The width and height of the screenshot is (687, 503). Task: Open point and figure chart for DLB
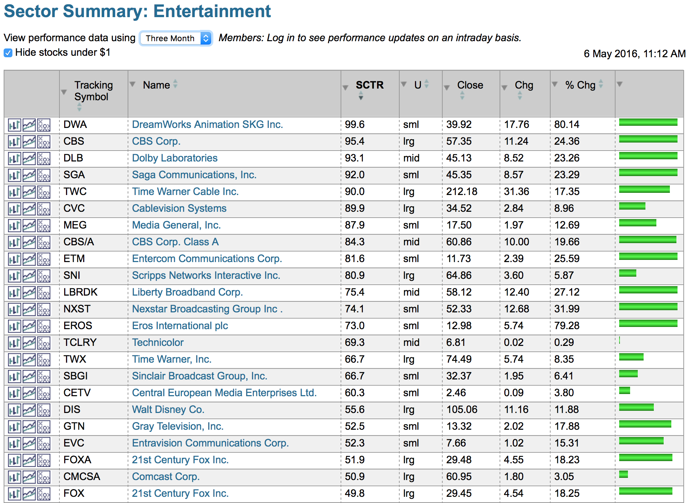point(44,159)
